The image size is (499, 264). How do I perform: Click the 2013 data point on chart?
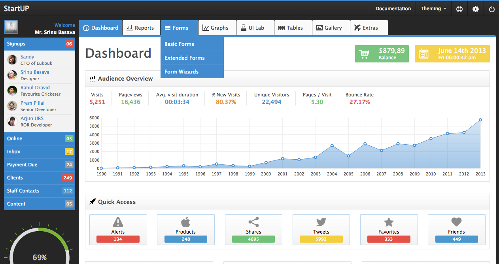[x=480, y=120]
